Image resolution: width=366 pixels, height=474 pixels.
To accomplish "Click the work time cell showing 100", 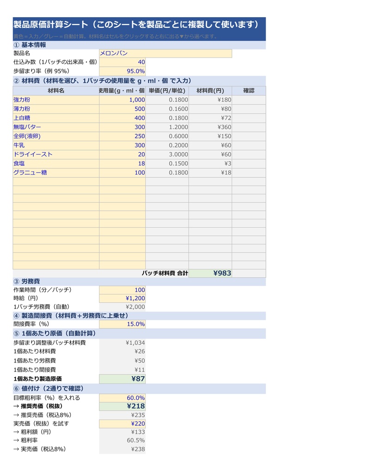I will [x=123, y=290].
